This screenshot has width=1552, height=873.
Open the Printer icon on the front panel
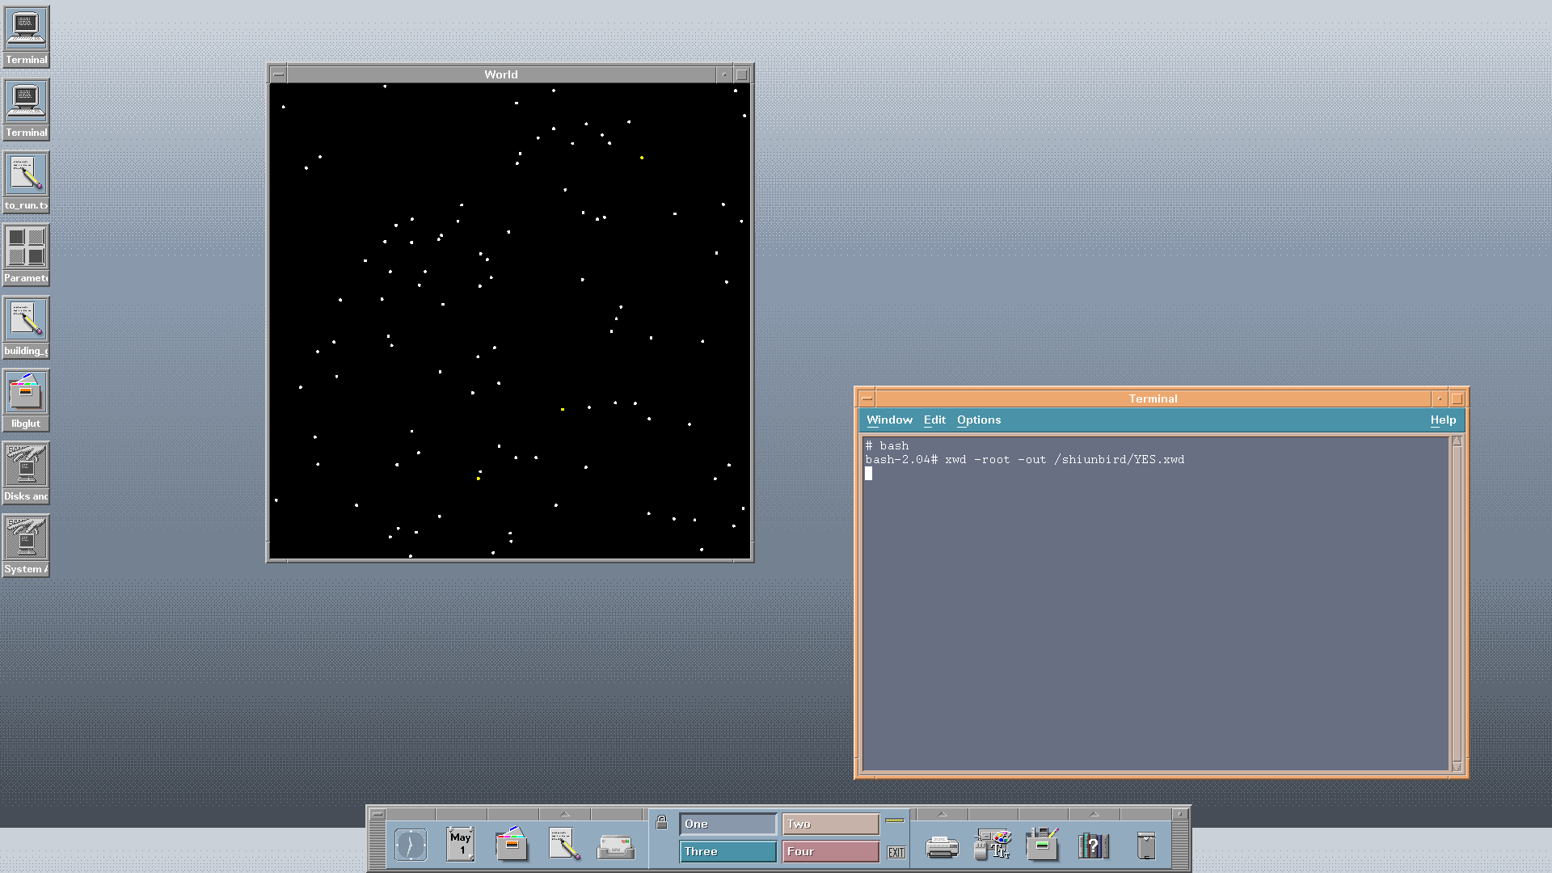pos(942,847)
